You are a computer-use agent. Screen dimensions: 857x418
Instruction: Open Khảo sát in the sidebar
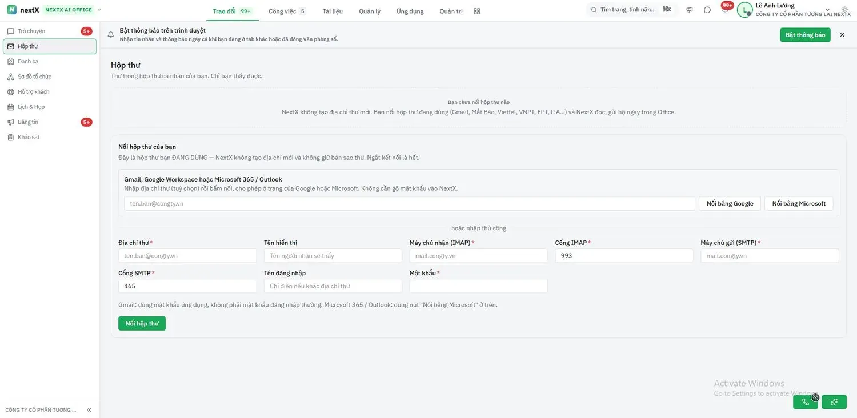[50, 137]
